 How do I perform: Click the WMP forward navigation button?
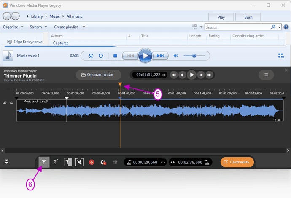tap(16, 16)
